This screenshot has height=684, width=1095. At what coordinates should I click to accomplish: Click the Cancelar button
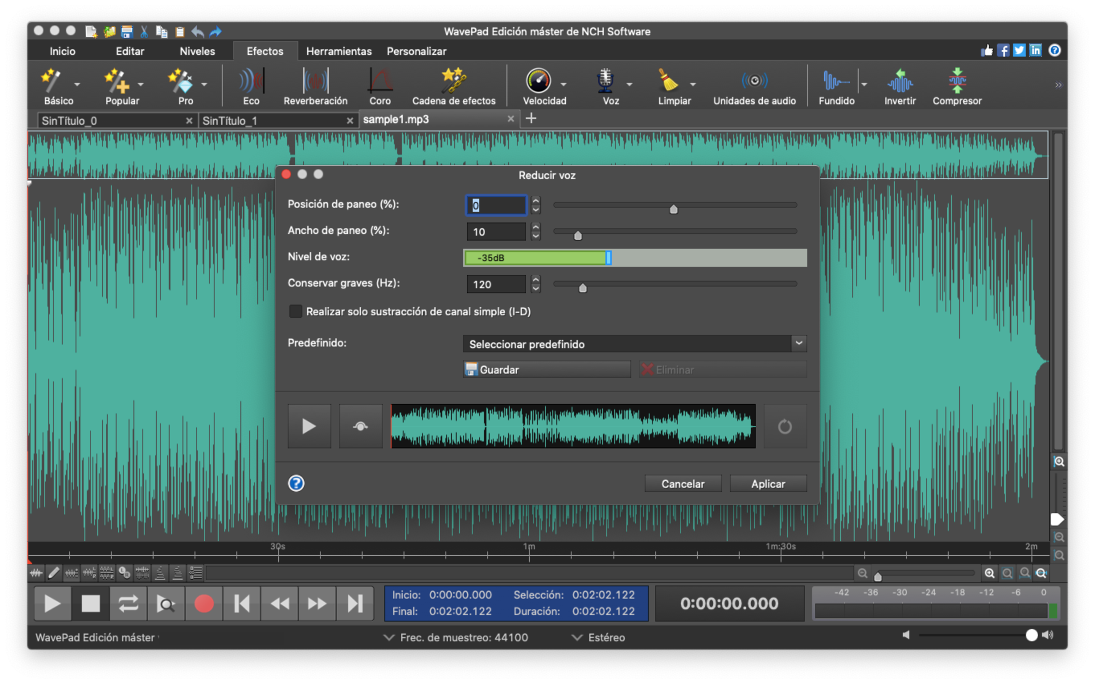click(x=683, y=484)
